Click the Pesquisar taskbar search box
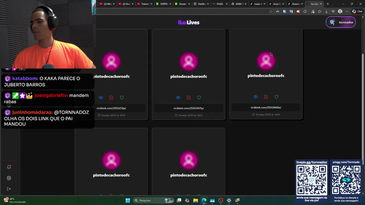Image resolution: width=365 pixels, height=205 pixels. [154, 200]
